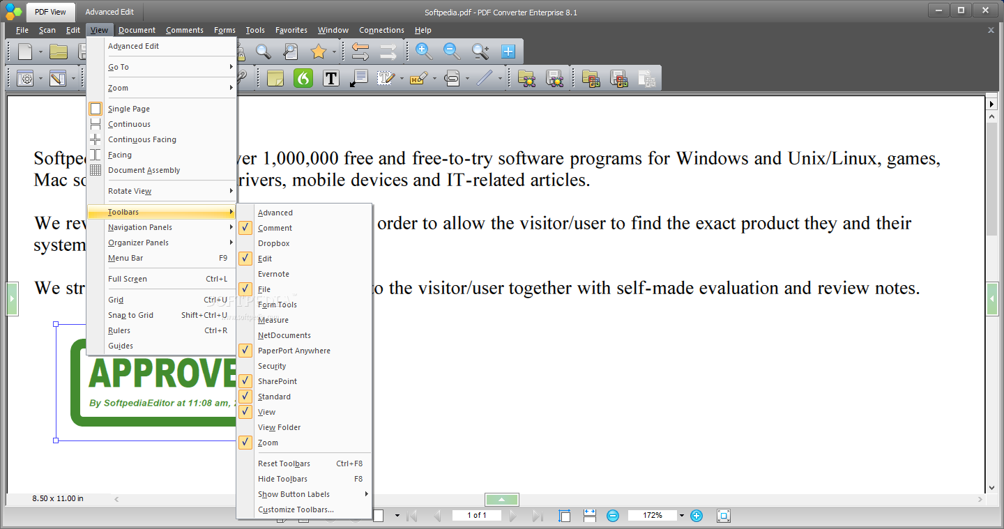The width and height of the screenshot is (1004, 529).
Task: Uncheck the Comment toolbar
Action: click(304, 228)
